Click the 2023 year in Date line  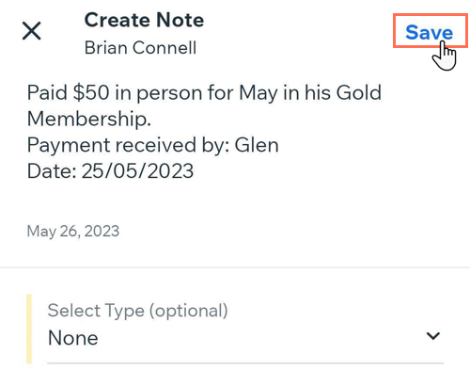click(x=170, y=171)
